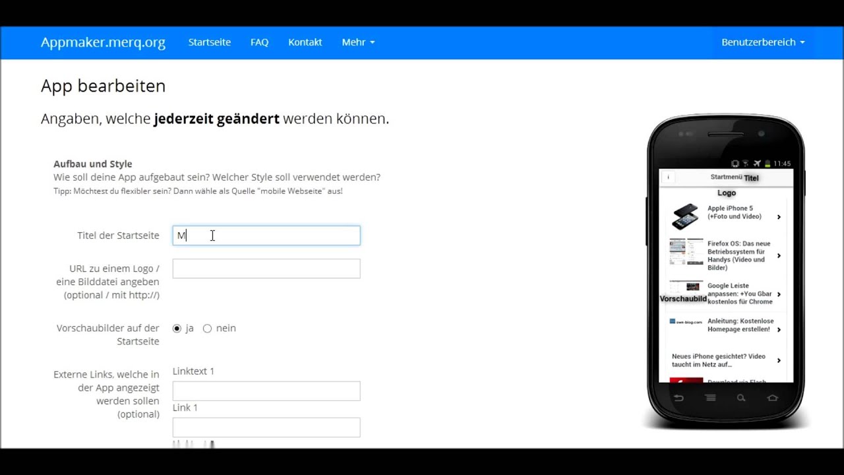Click arrow next to Apple iPhone 5 entry
This screenshot has width=844, height=475.
click(x=779, y=217)
